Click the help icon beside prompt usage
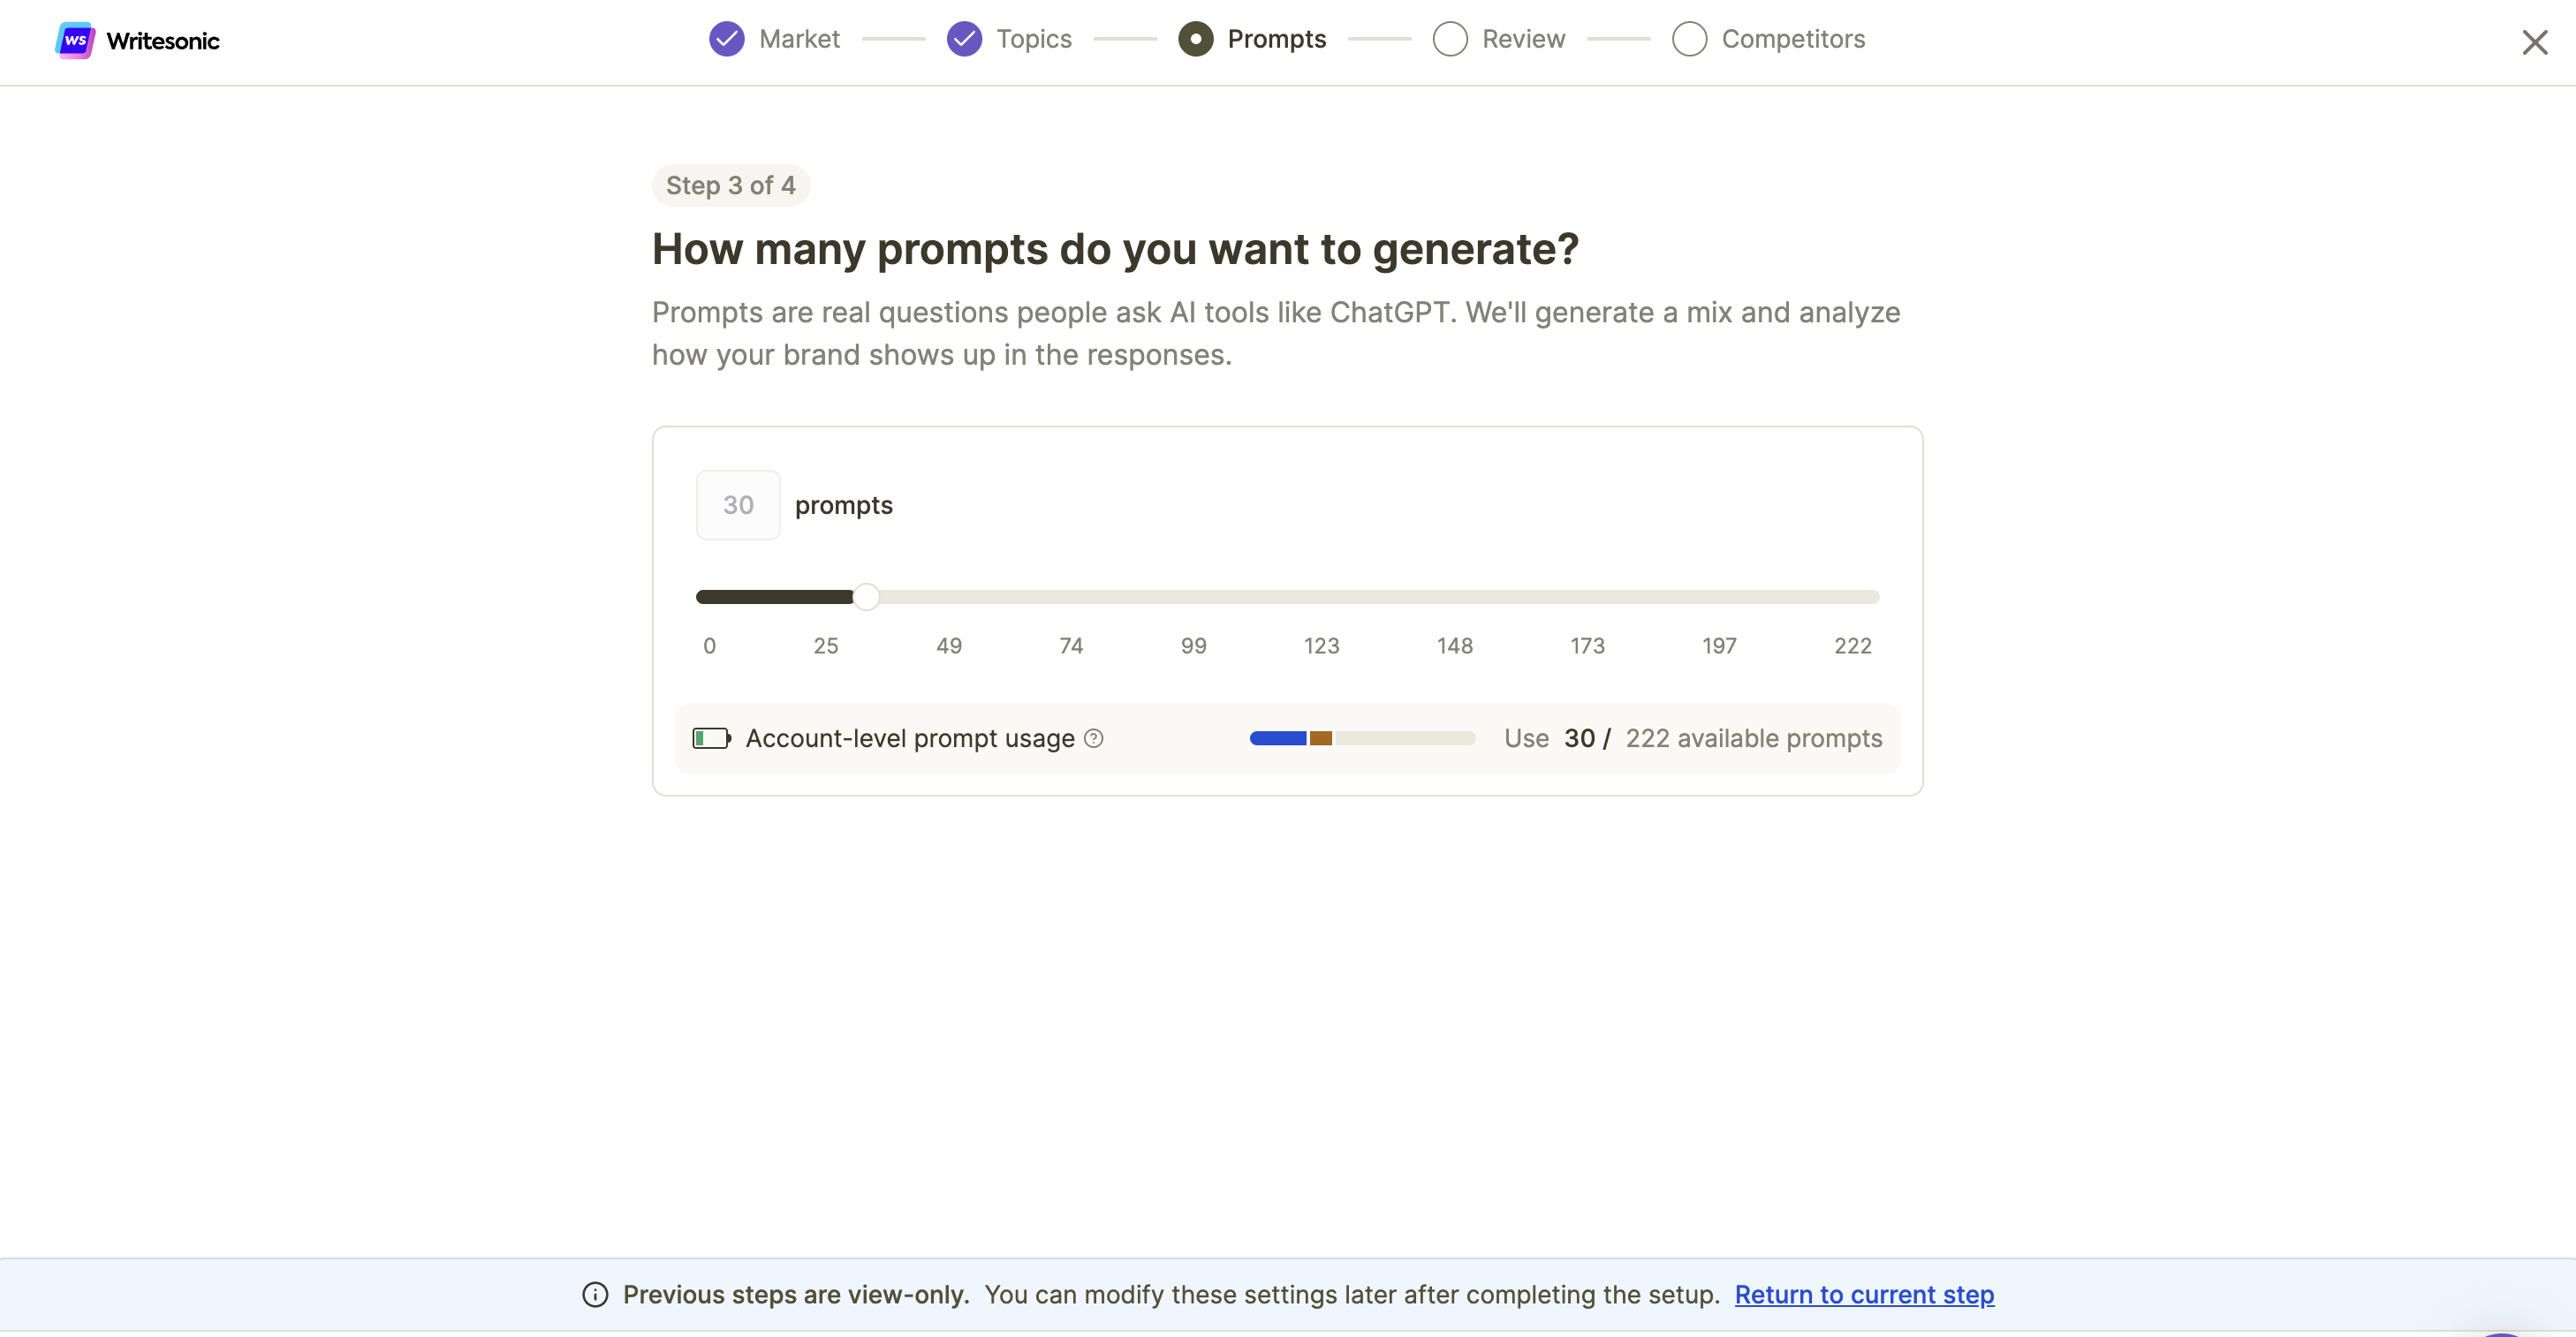2576x1337 pixels. pos(1094,738)
